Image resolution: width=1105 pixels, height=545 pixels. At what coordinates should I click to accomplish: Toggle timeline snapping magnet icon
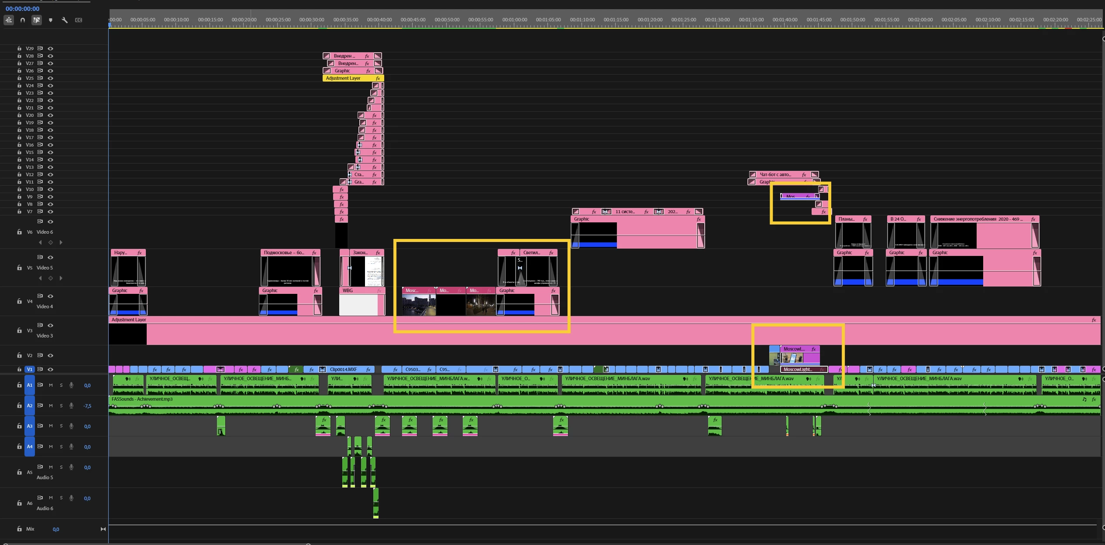click(x=23, y=20)
